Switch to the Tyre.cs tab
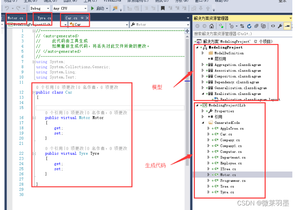This screenshot has width=295, height=210. (44, 18)
